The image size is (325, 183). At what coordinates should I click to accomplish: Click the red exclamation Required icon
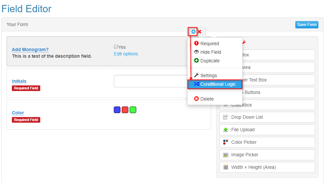[x=196, y=43]
